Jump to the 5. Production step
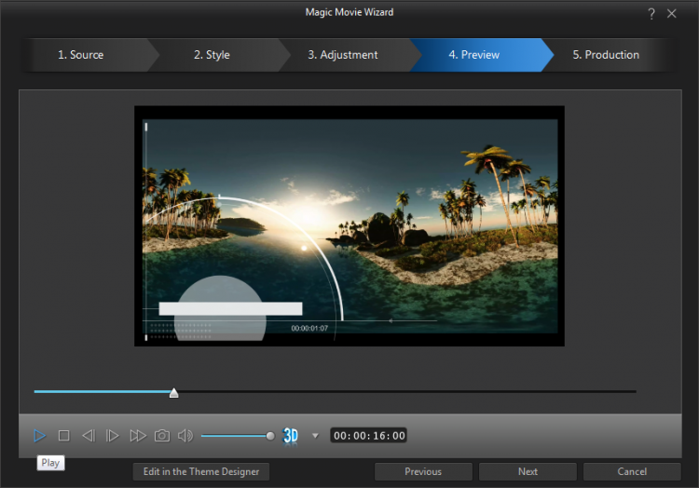This screenshot has height=488, width=699. pyautogui.click(x=606, y=55)
